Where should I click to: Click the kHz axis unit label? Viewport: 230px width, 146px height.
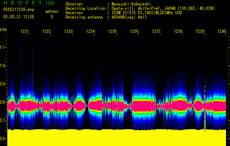click(x=3, y=30)
